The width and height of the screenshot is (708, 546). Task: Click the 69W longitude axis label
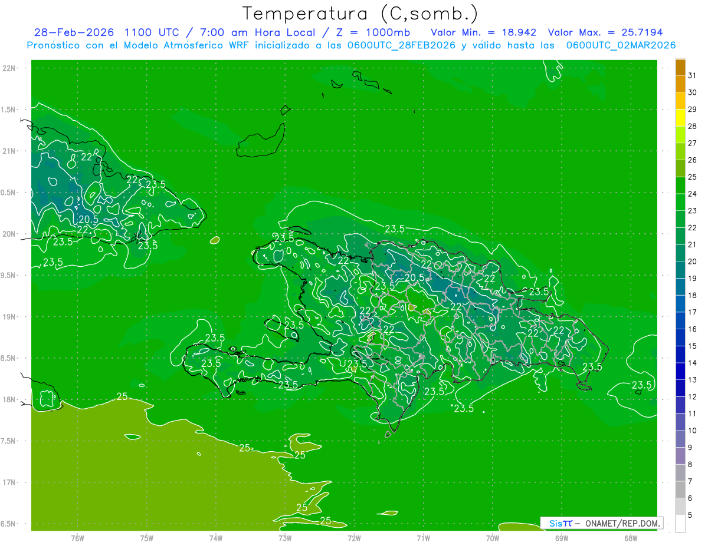click(x=562, y=538)
